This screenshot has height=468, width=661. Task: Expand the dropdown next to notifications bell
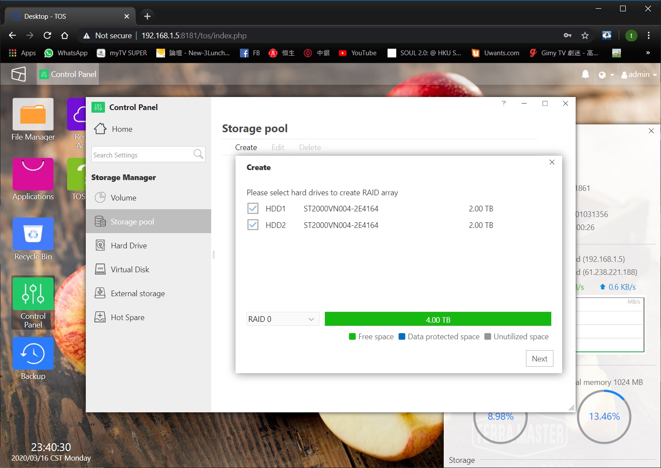coord(606,75)
